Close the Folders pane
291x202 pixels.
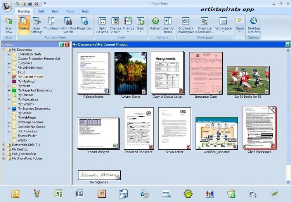(67, 45)
